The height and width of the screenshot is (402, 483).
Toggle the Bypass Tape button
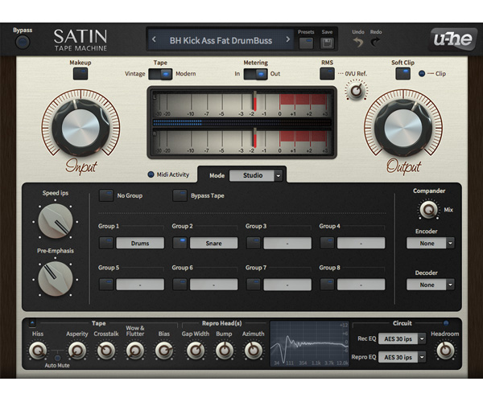180,195
